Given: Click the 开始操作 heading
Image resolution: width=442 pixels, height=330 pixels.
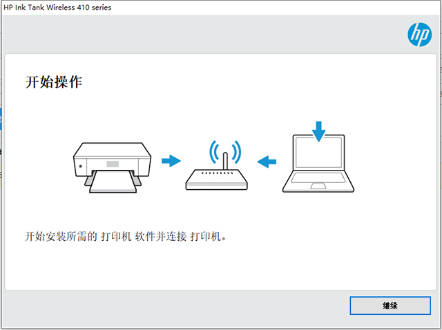Looking at the screenshot, I should click(x=54, y=82).
